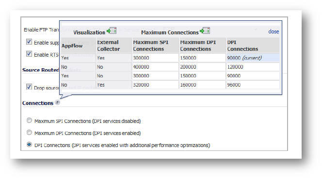Click the External Collector column header
Viewport: 322px width, 179px height.
(x=114, y=45)
